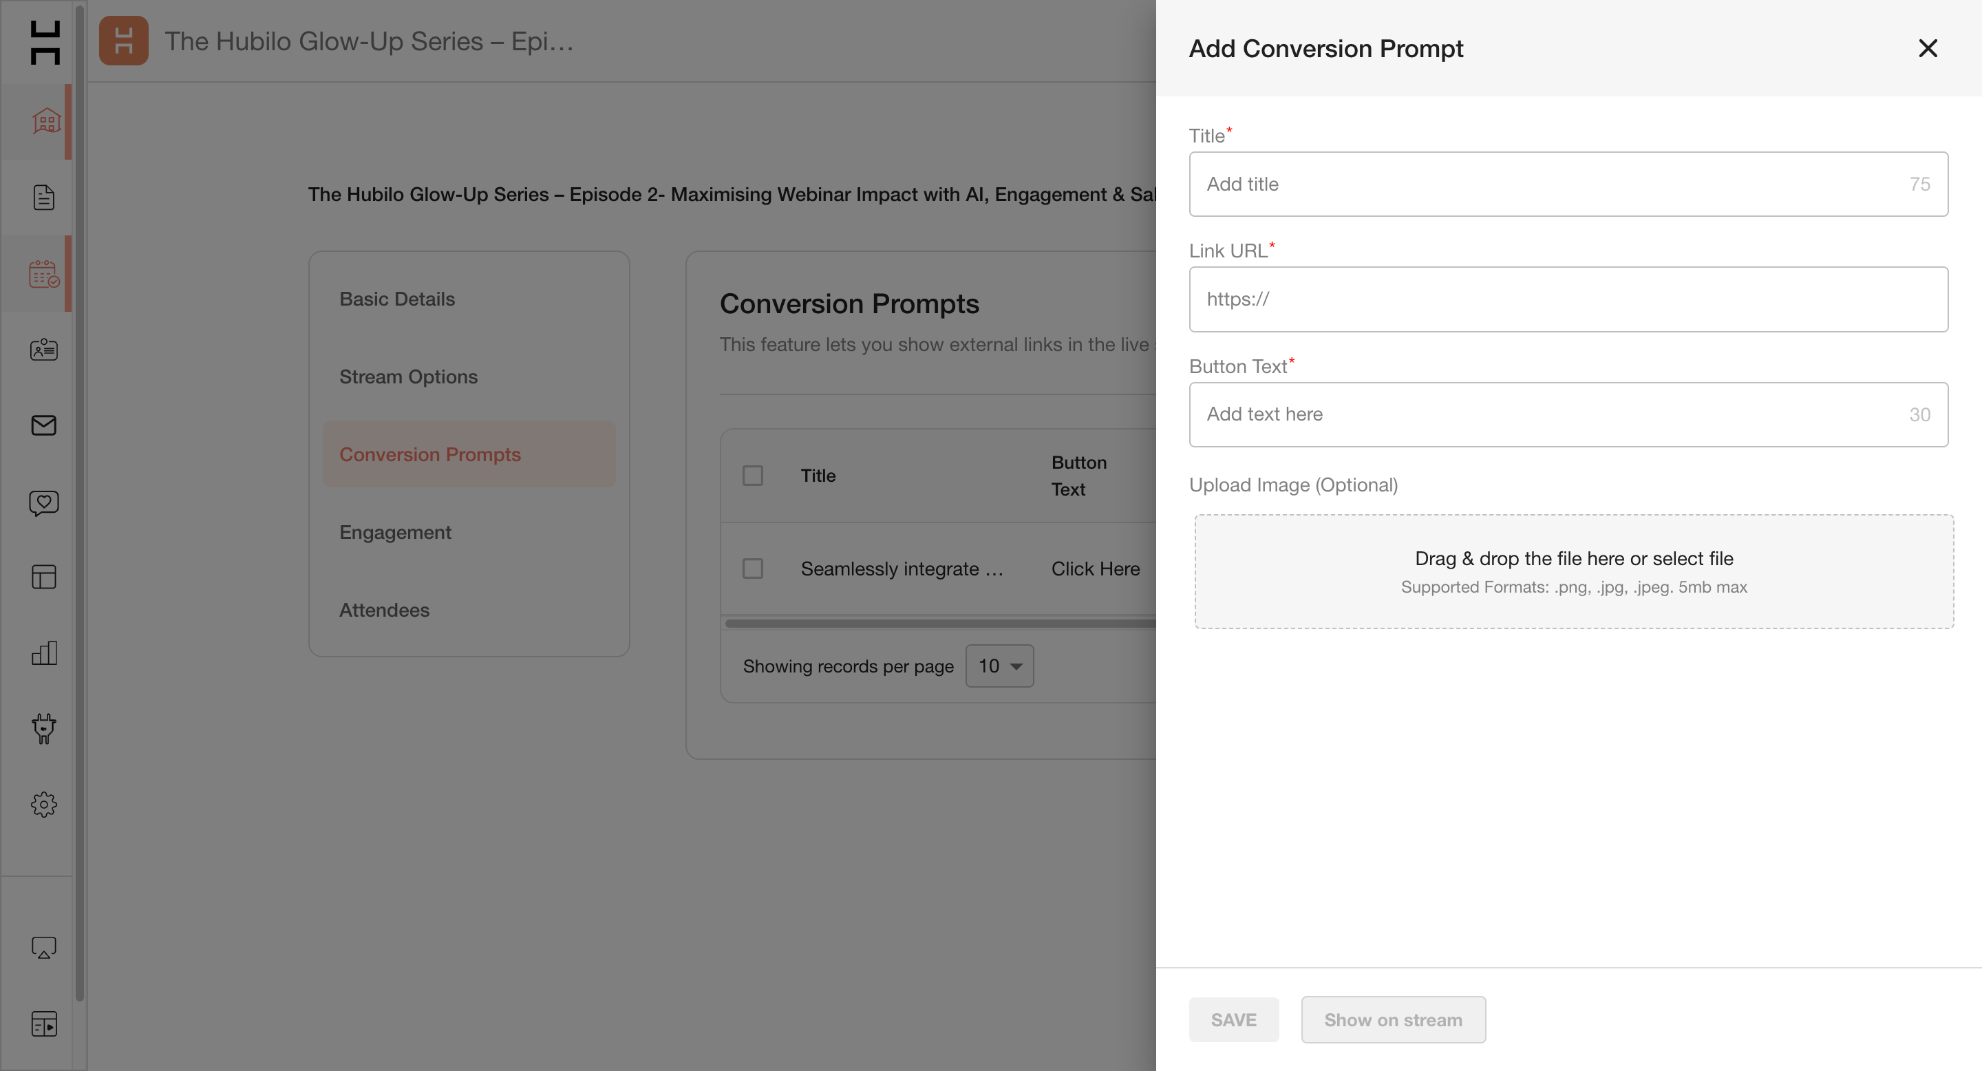Open the bar chart analytics icon

pos(44,653)
